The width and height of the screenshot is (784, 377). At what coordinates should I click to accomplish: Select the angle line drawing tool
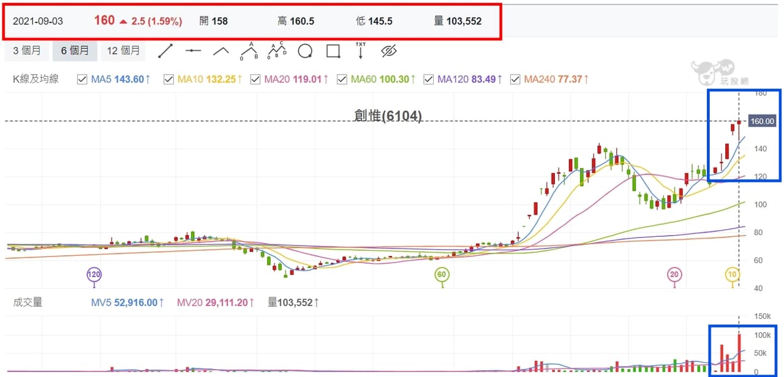click(221, 51)
